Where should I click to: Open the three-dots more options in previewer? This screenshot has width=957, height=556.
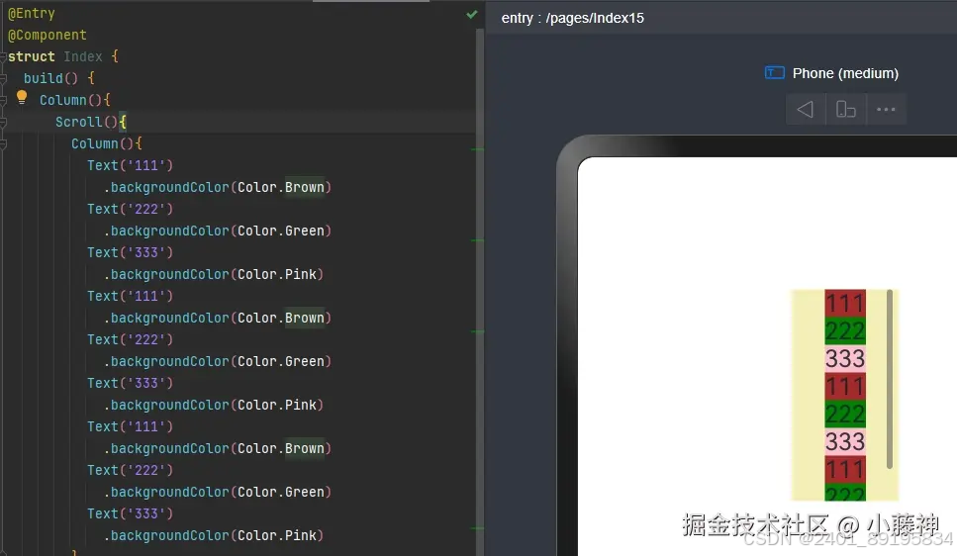click(886, 110)
